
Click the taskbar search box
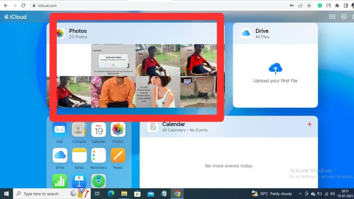click(x=52, y=193)
